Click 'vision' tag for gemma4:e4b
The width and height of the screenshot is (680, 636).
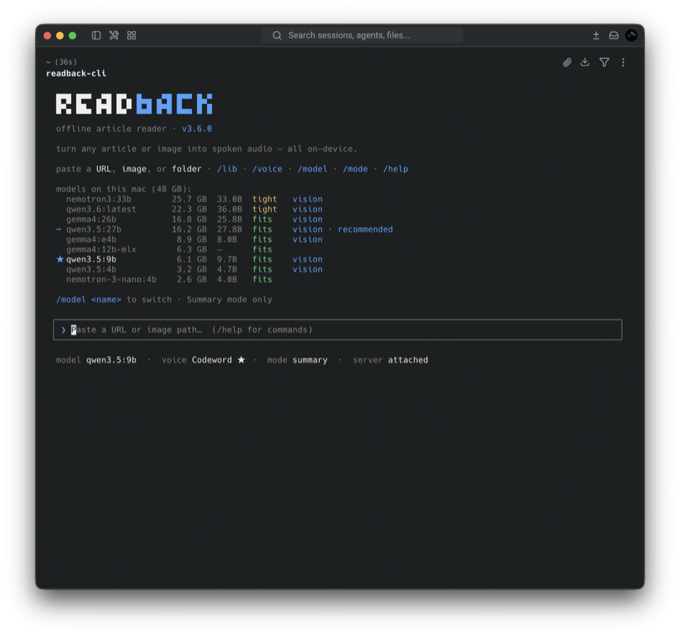pyautogui.click(x=307, y=239)
